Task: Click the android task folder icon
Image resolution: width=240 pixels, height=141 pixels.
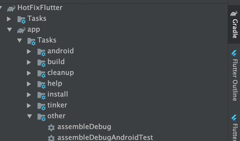Action: (x=41, y=52)
